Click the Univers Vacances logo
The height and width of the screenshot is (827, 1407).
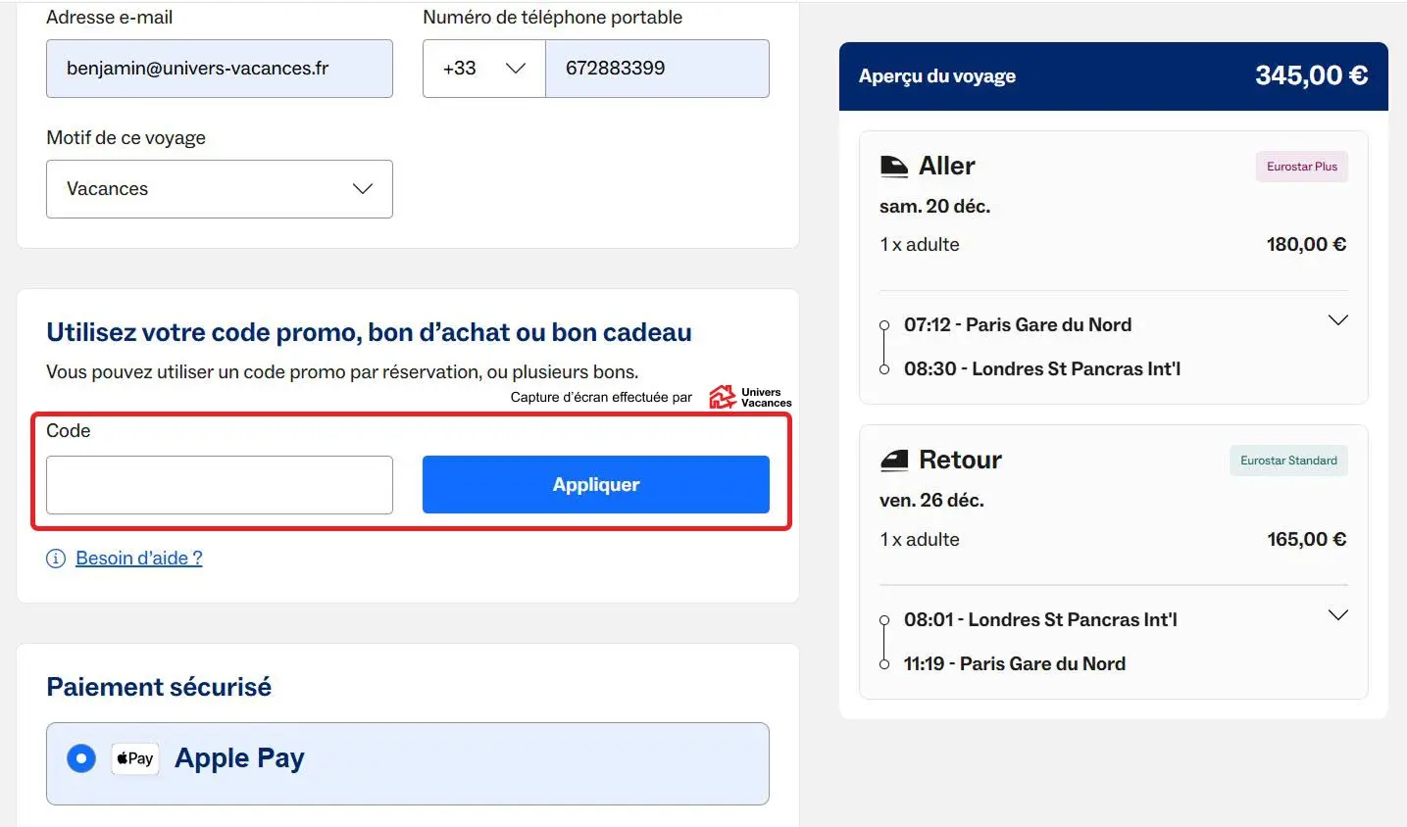click(x=750, y=397)
